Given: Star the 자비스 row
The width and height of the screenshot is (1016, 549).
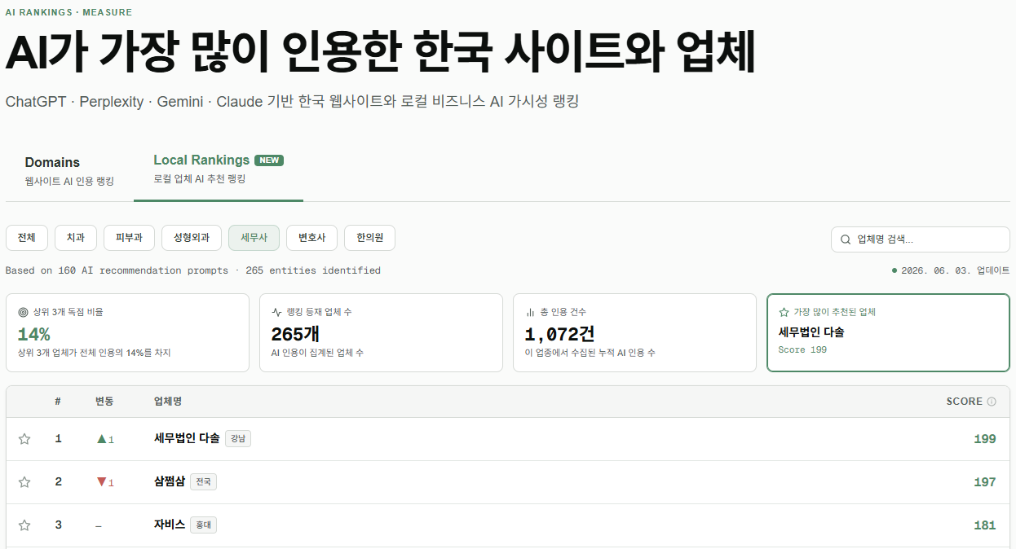Looking at the screenshot, I should click(x=24, y=525).
